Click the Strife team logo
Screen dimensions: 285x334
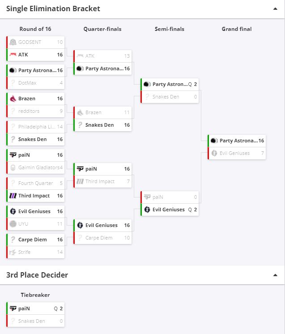pyautogui.click(x=13, y=252)
